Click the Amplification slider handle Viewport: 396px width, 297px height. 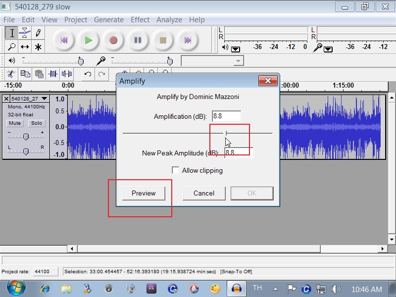[x=226, y=133]
